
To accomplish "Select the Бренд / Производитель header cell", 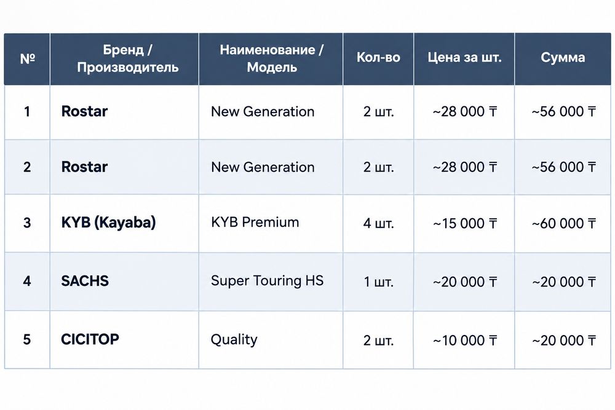I will (124, 59).
